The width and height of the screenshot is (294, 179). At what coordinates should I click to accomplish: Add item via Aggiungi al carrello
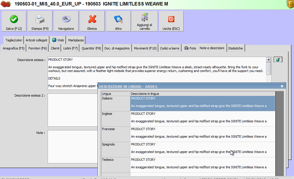145,21
